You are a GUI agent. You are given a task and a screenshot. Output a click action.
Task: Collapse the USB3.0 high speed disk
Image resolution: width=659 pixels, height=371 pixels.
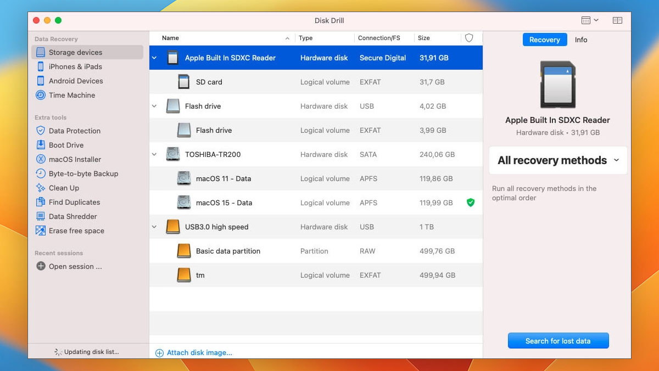click(x=154, y=227)
